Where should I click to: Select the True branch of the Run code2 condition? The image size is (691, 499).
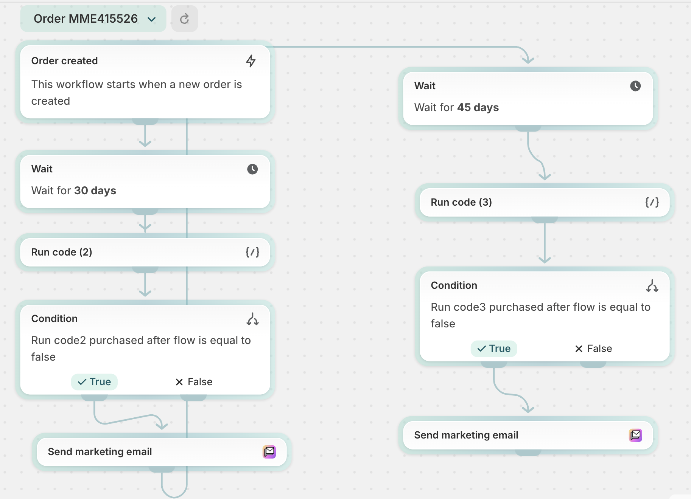coord(94,382)
